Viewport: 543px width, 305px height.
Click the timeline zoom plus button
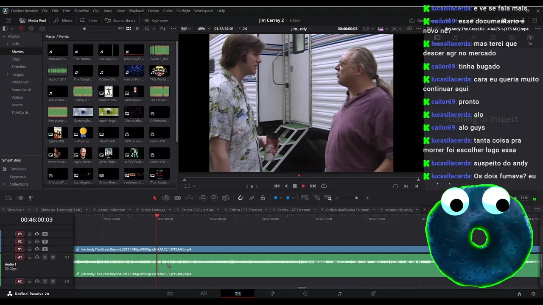[367, 198]
